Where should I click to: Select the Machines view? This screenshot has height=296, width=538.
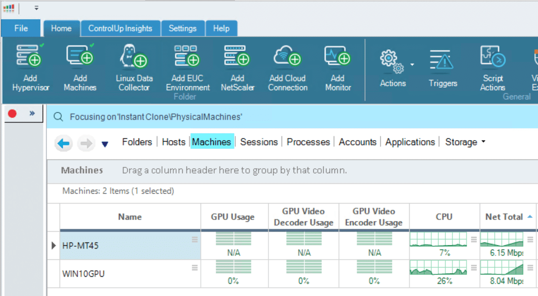point(212,142)
